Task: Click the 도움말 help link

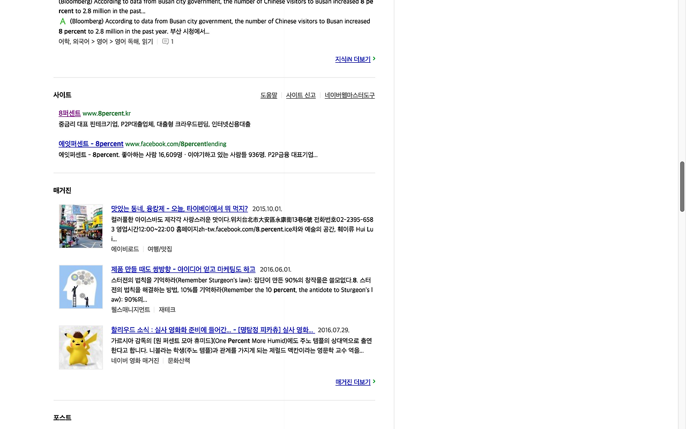Action: [x=269, y=95]
